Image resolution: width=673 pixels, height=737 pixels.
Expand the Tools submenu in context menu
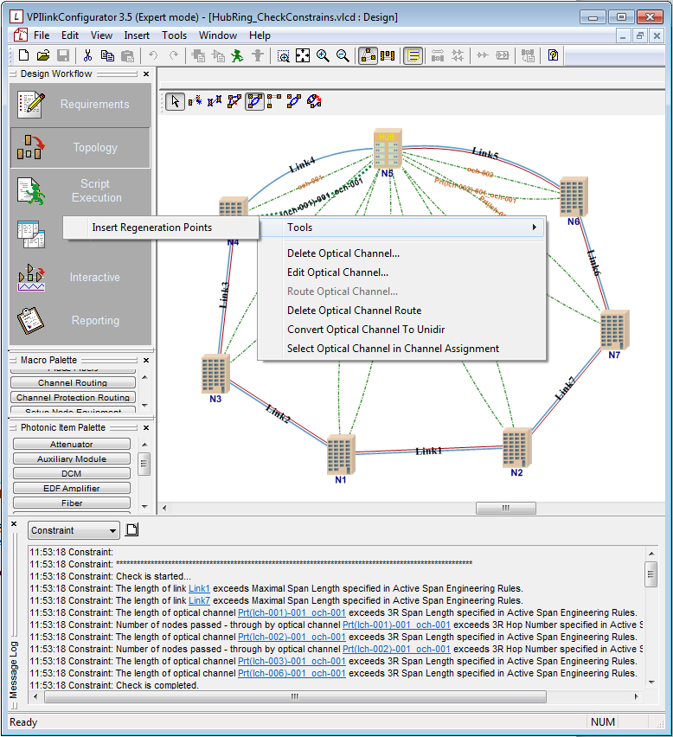[402, 228]
